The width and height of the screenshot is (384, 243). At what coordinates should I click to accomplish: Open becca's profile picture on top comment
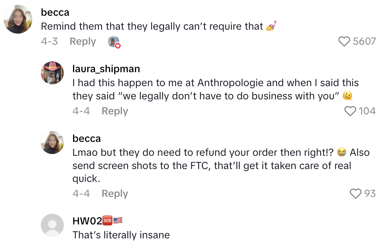click(x=18, y=19)
